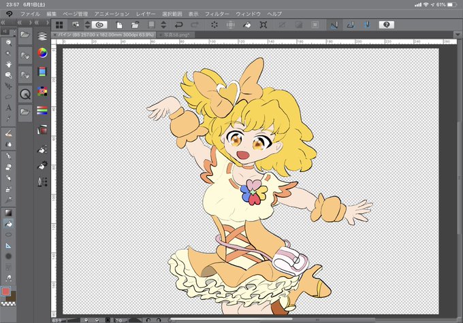
Task: Open the フィルター menu
Action: pos(217,14)
